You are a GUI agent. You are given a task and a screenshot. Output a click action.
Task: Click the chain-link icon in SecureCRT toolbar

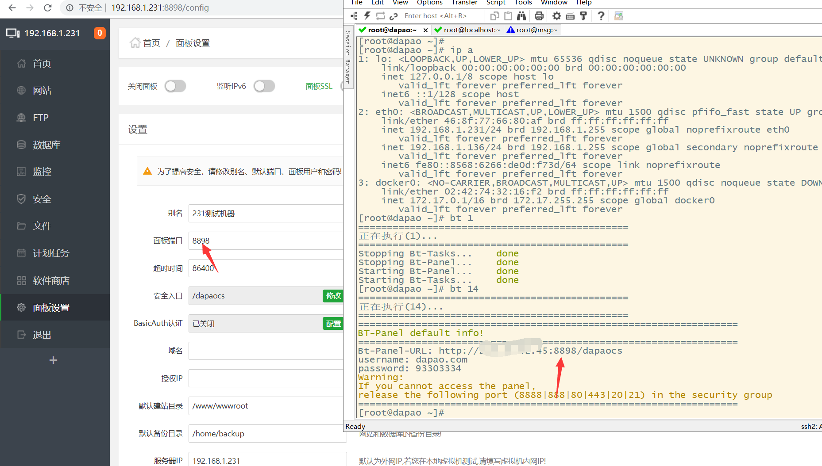point(394,16)
